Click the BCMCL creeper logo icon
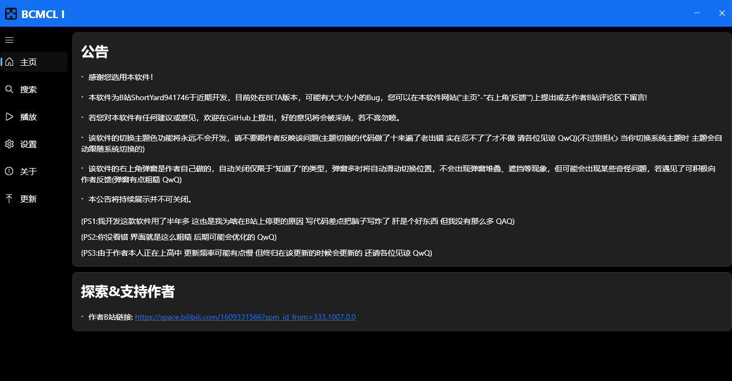The image size is (732, 381). (10, 13)
